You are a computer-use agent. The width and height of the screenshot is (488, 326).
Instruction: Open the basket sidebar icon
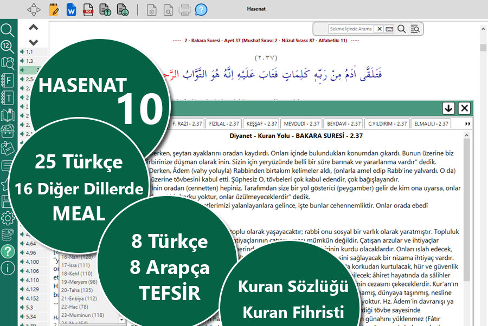point(8,131)
